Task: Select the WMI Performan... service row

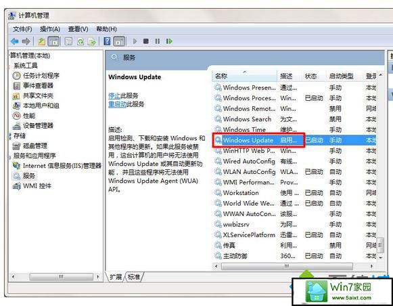Action: (x=295, y=182)
